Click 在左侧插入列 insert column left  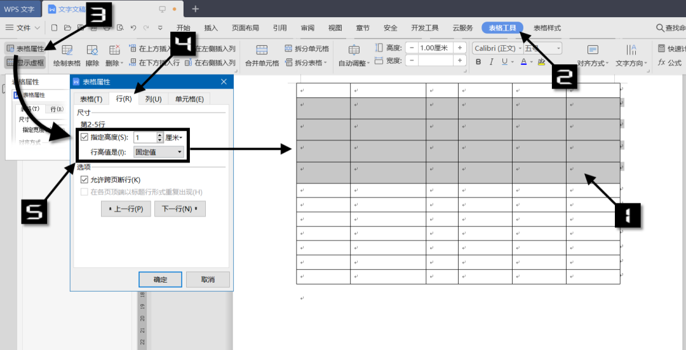click(x=215, y=48)
